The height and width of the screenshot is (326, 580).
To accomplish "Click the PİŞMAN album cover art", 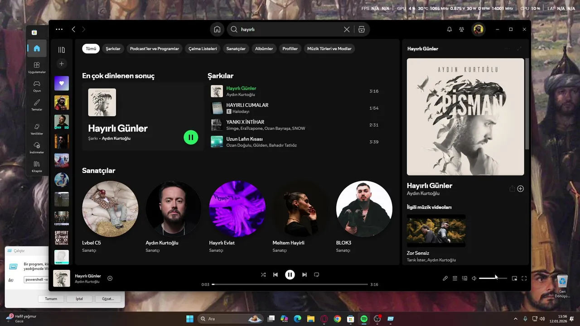I will pos(465,117).
